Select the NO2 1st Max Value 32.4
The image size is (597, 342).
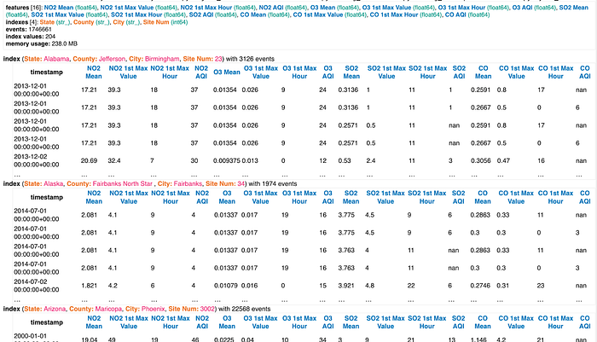click(113, 160)
